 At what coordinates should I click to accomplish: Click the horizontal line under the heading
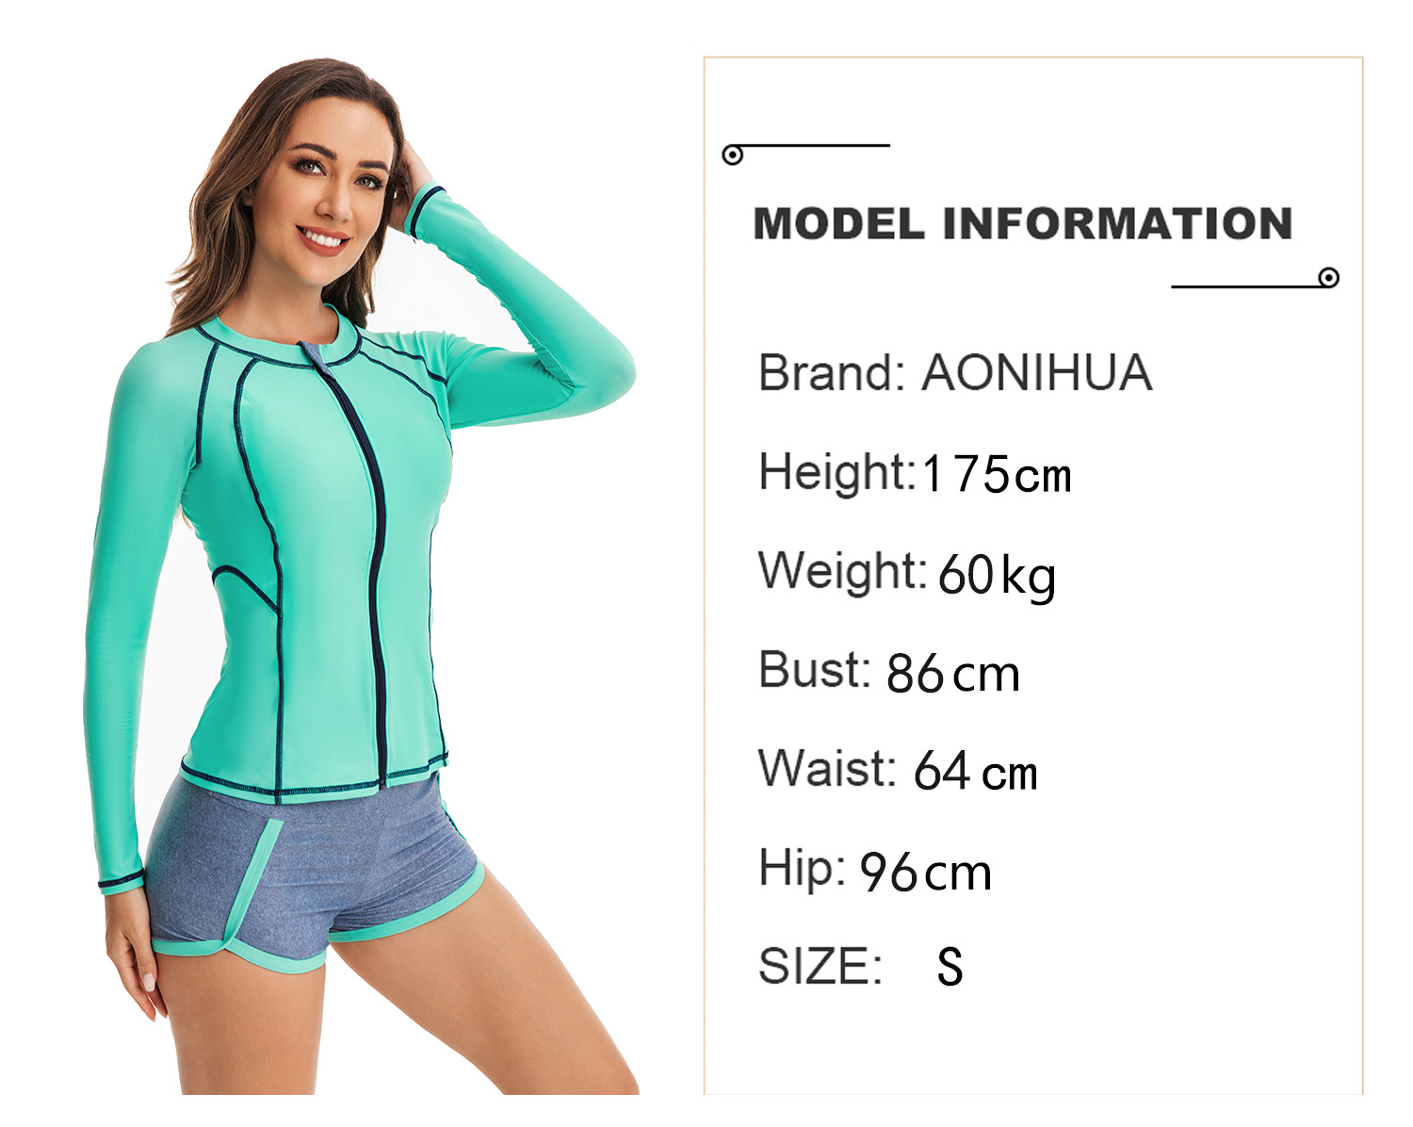[x=1245, y=286]
